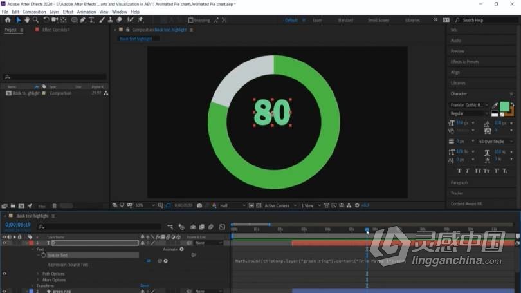Select the Pen tool
This screenshot has height=293, width=521.
[83, 20]
